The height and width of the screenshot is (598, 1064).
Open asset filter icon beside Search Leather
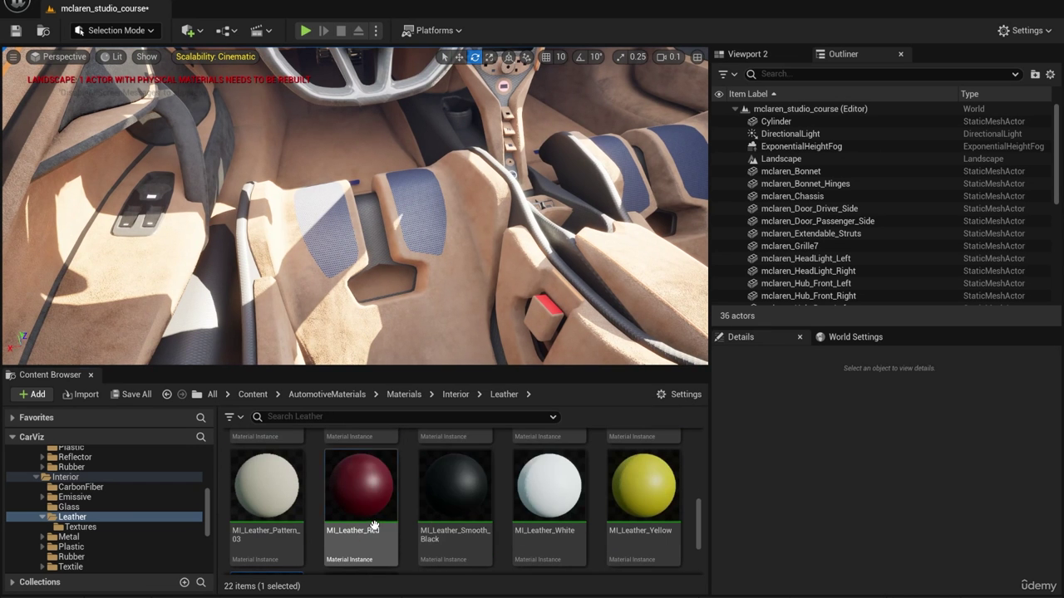coord(234,417)
